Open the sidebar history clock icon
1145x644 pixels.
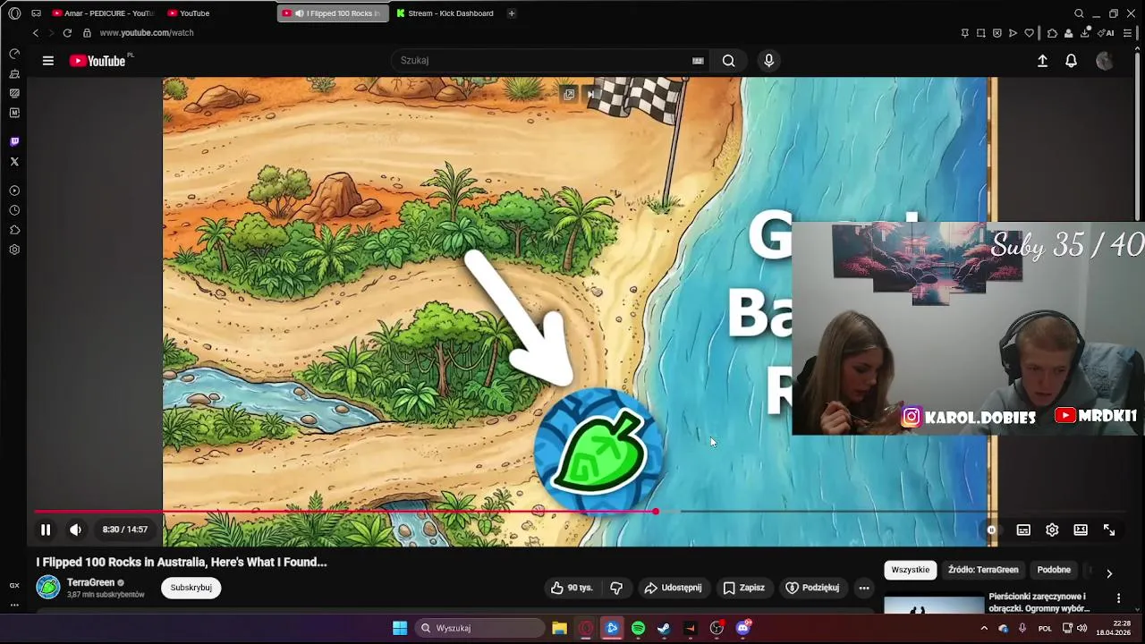pos(14,210)
